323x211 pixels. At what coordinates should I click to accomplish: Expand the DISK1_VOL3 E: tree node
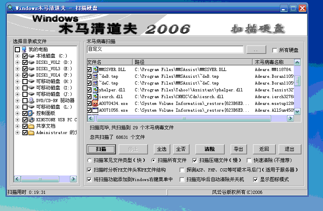click(x=18, y=69)
